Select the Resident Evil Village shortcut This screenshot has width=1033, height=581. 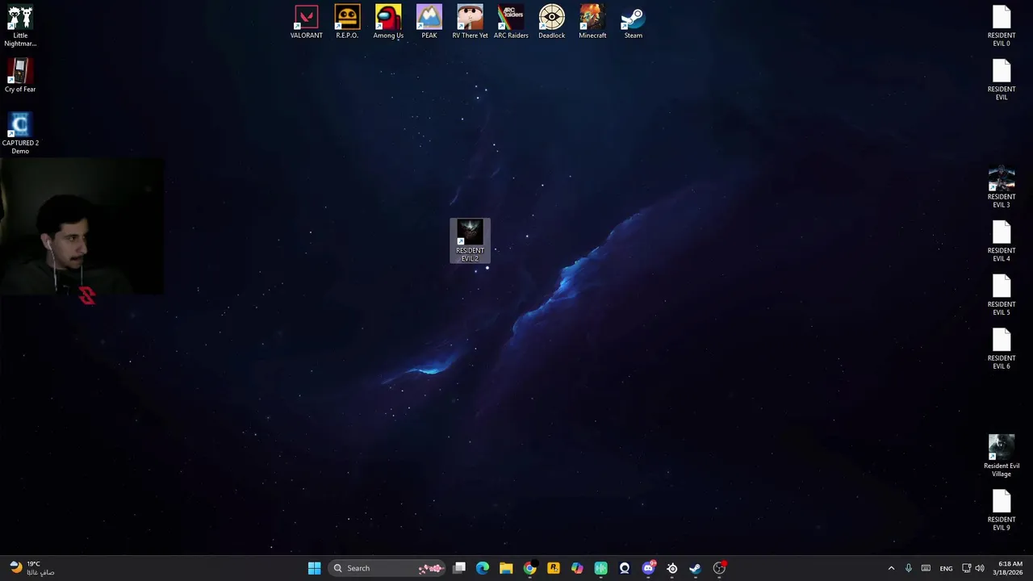coord(1002,457)
